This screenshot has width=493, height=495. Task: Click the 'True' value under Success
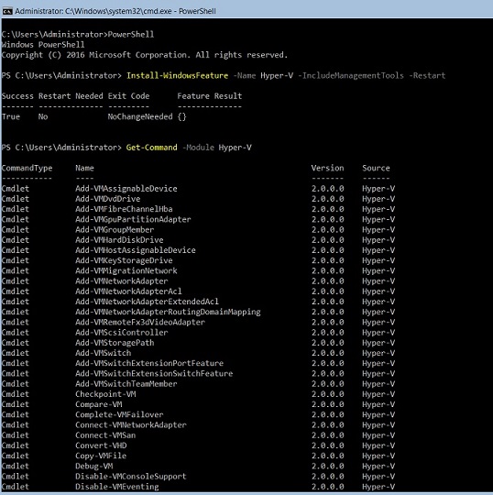[x=11, y=116]
